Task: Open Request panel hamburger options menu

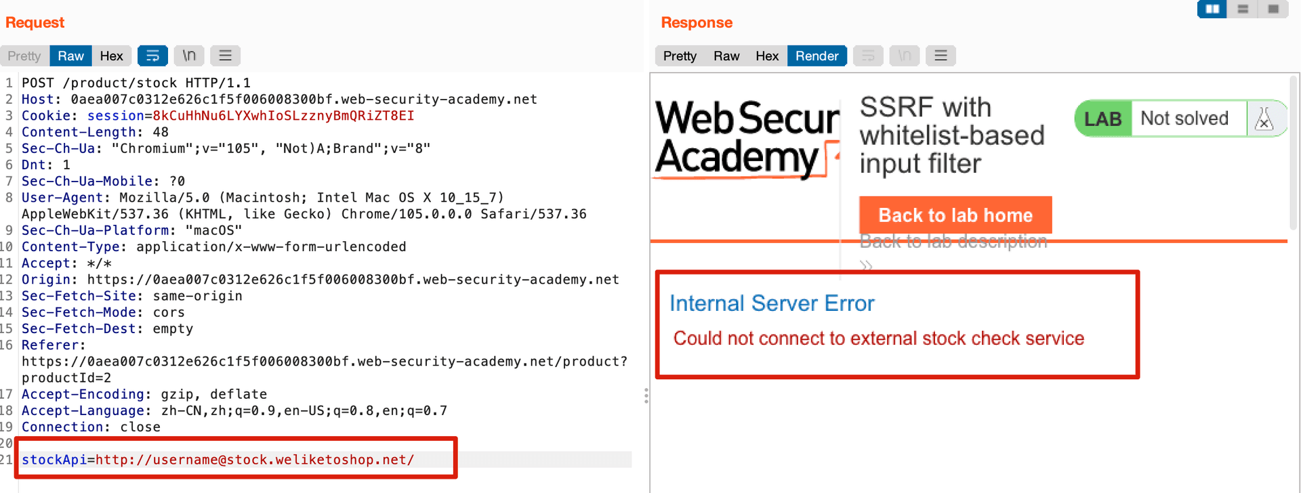Action: click(226, 56)
